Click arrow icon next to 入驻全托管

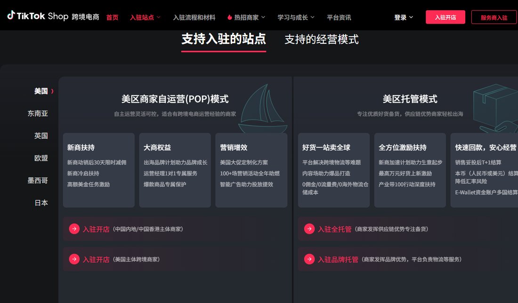pyautogui.click(x=309, y=229)
